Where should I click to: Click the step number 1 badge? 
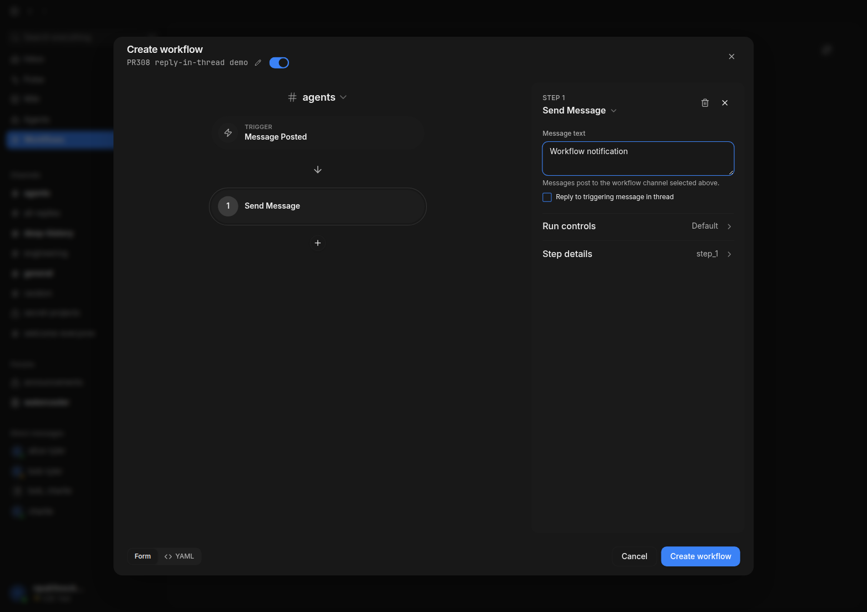[228, 206]
